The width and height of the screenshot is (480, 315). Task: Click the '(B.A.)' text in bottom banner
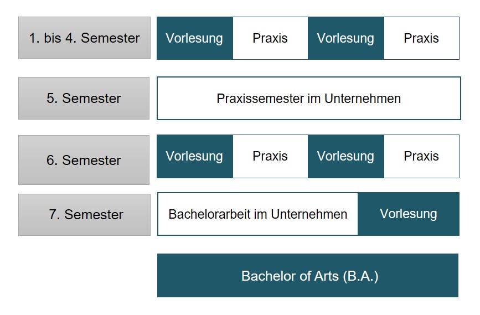coord(360,276)
